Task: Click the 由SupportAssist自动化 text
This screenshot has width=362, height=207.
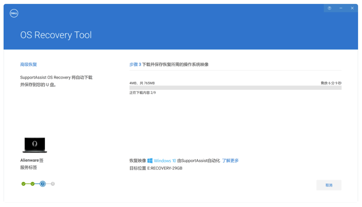Action: 198,161
